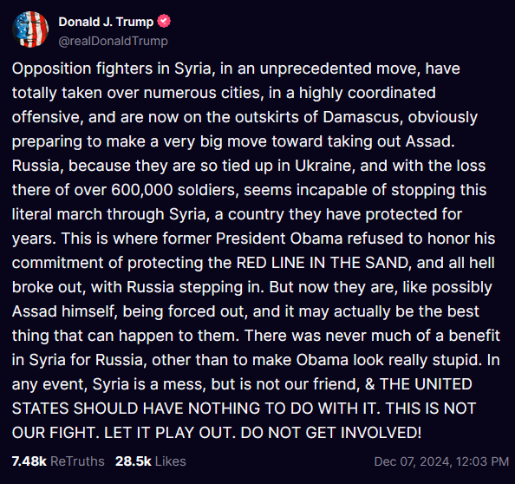The image size is (515, 484).
Task: Open the flag-painted profile avatar
Action: 30,29
